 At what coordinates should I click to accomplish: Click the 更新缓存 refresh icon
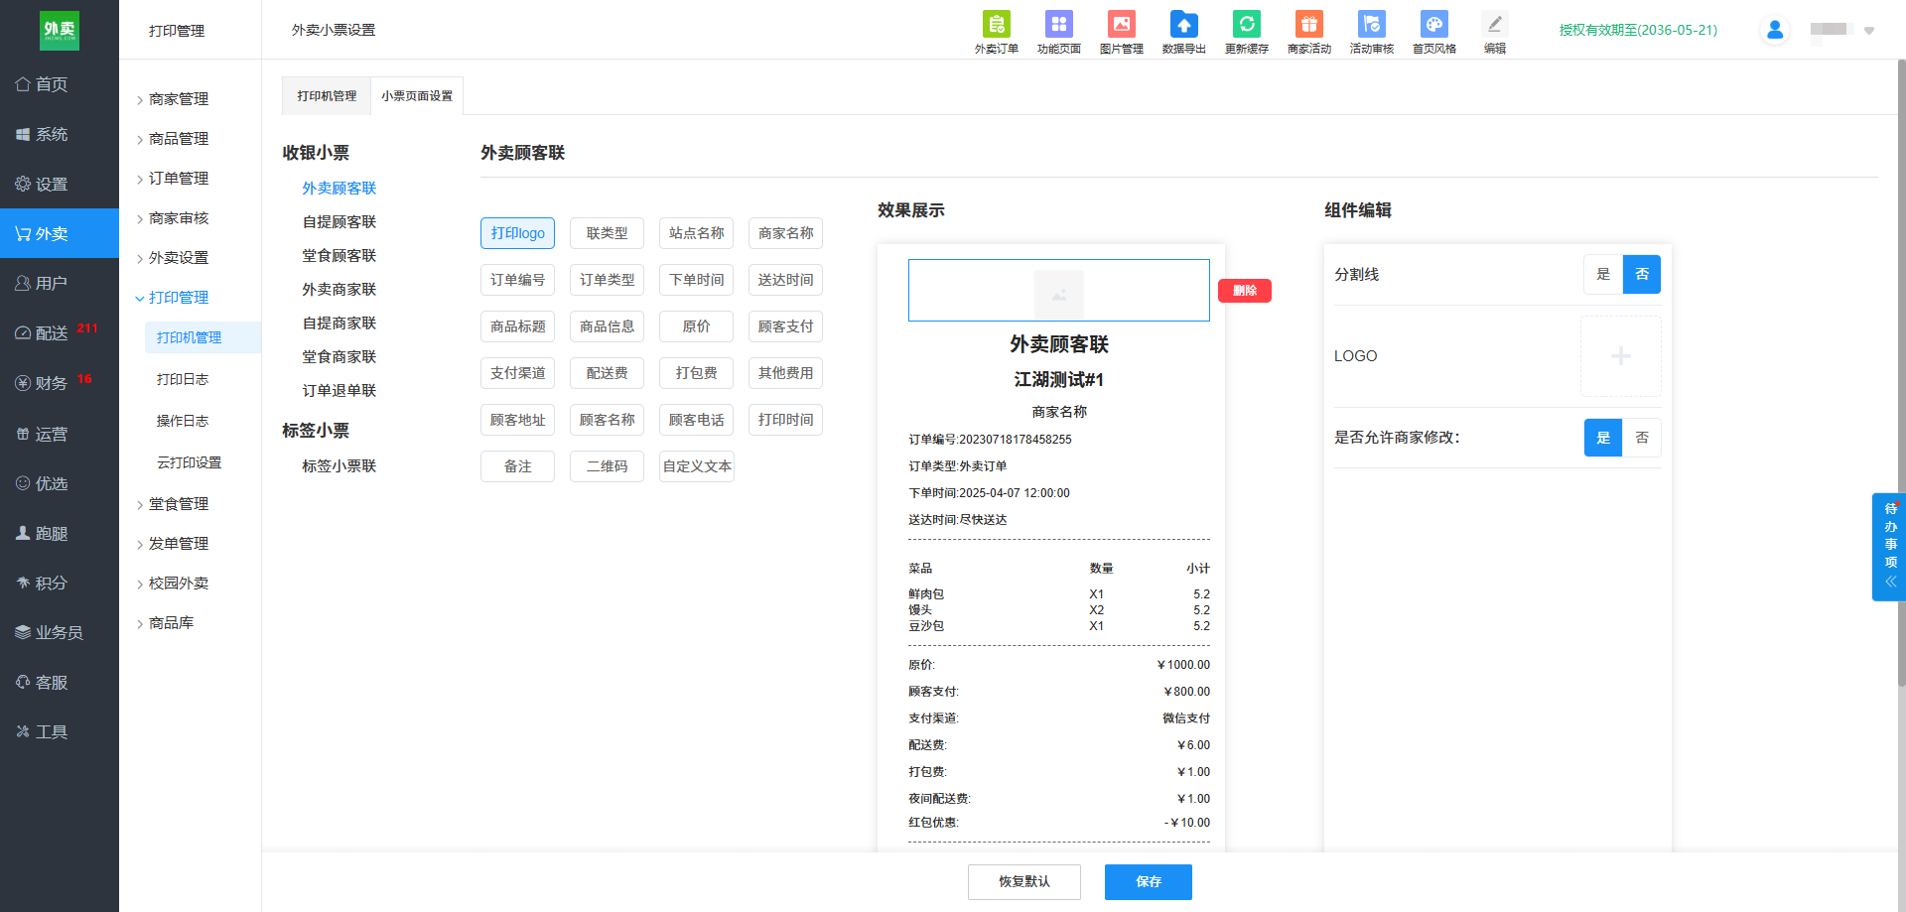tap(1246, 24)
